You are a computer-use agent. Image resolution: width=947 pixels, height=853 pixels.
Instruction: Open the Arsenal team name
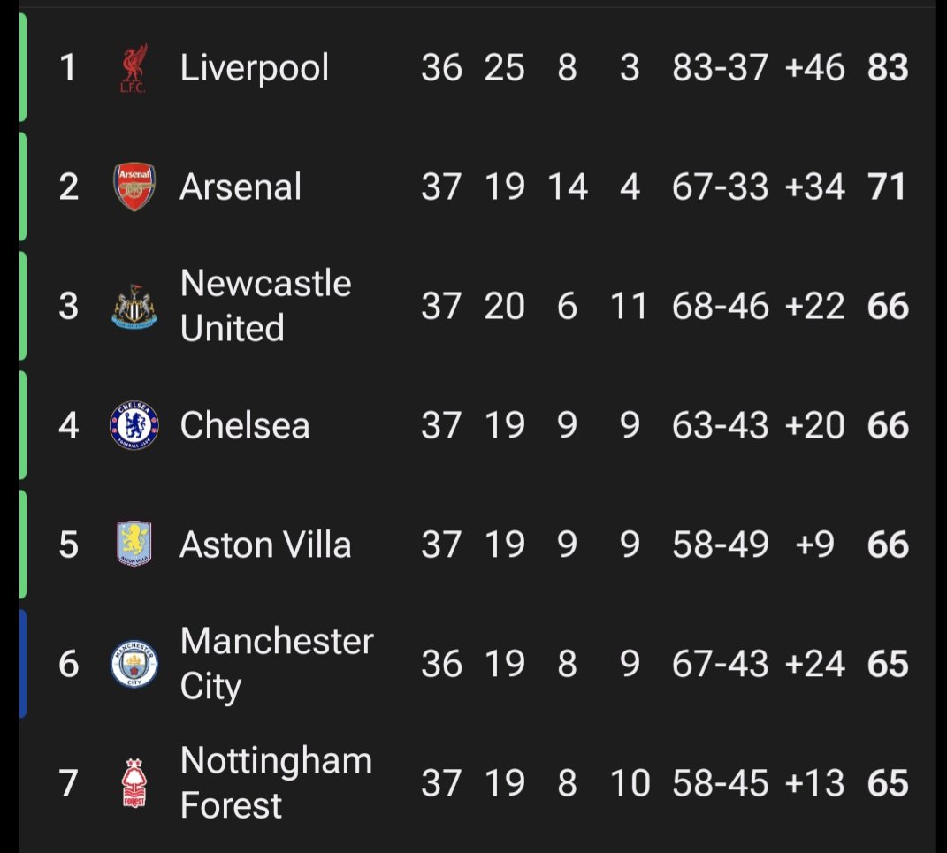pyautogui.click(x=241, y=187)
